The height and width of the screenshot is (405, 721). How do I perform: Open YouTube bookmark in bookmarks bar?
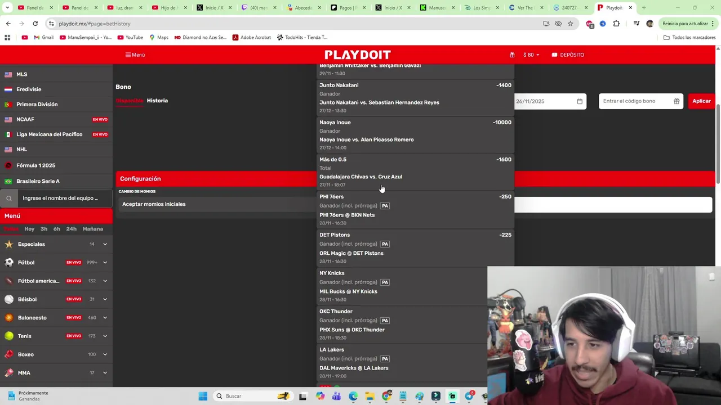130,38
